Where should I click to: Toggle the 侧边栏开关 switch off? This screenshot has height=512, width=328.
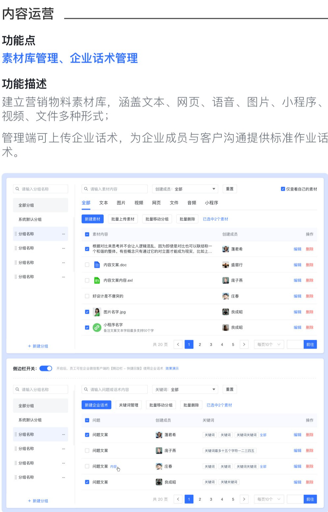(x=46, y=368)
